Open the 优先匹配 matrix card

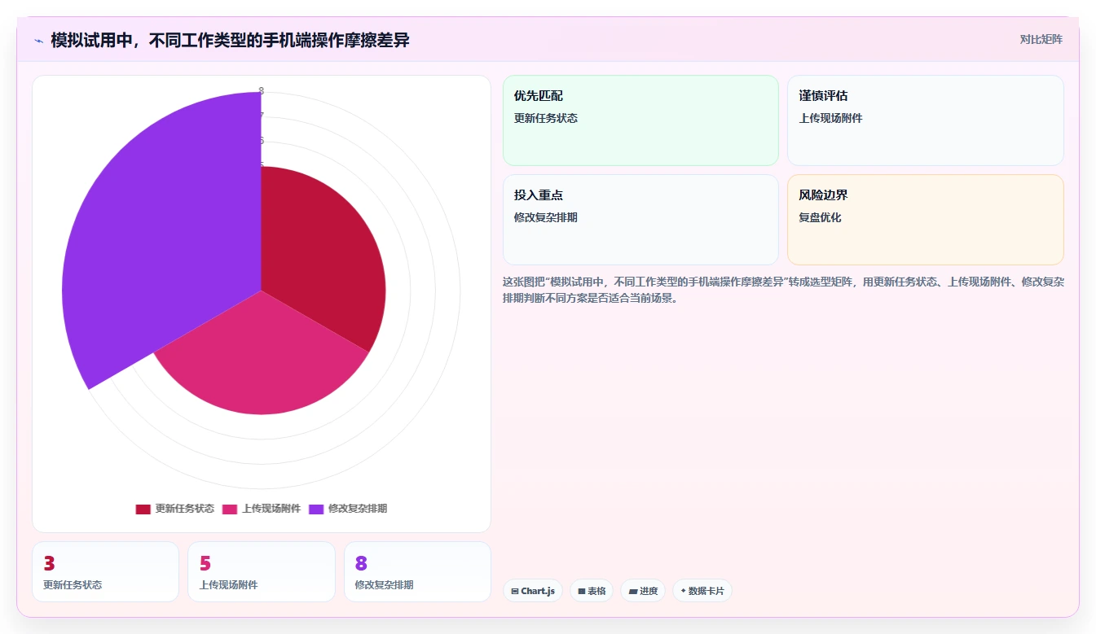tap(640, 120)
